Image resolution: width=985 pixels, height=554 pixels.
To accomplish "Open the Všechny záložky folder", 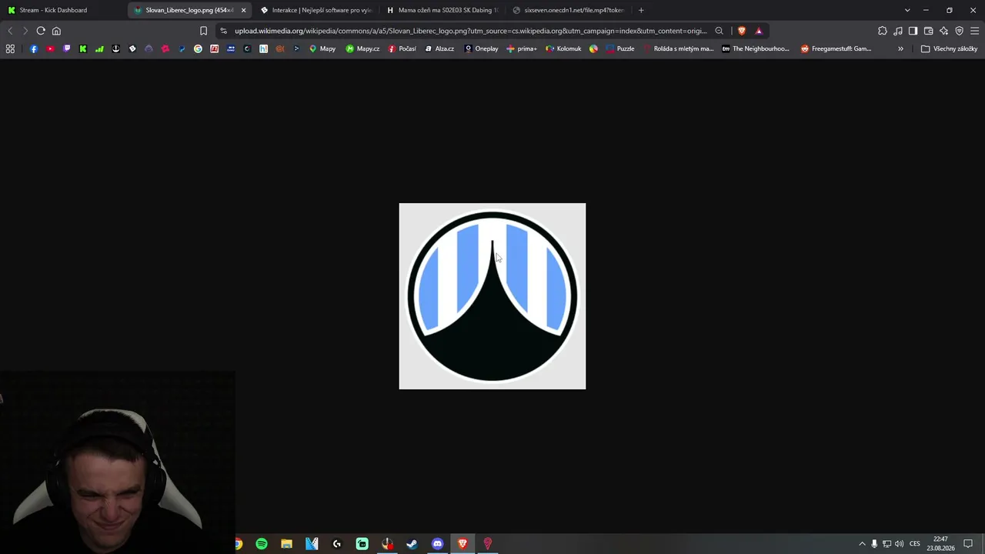I will tap(949, 48).
